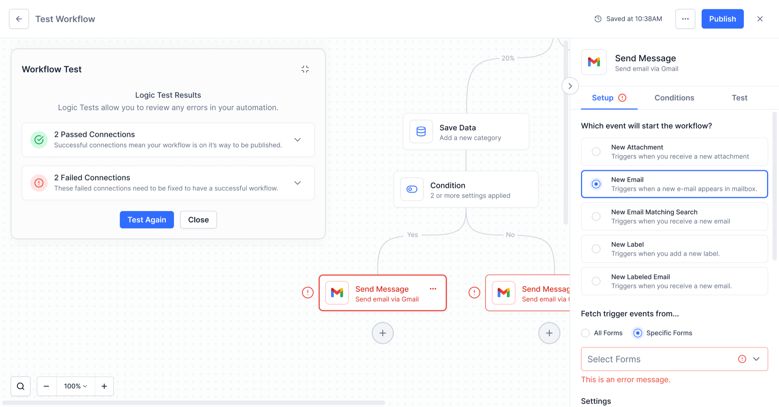This screenshot has width=779, height=407.
Task: Select the New Email Matching Search trigger
Action: coord(674,216)
